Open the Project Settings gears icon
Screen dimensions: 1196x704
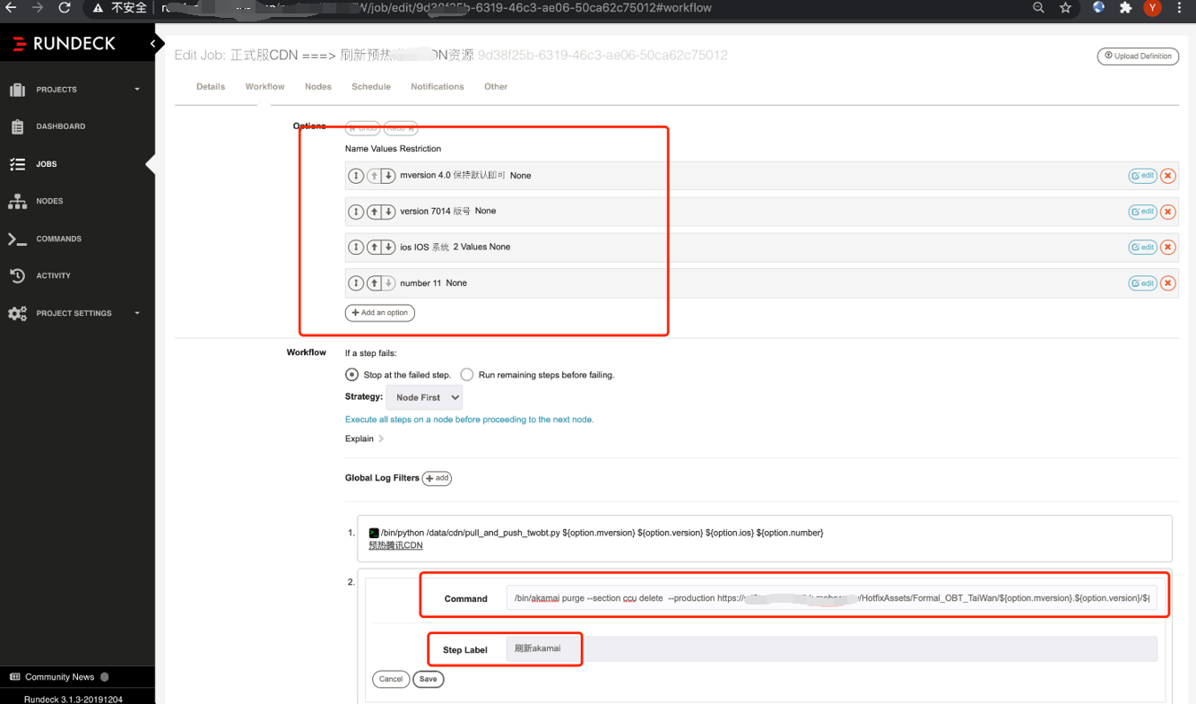[x=17, y=314]
